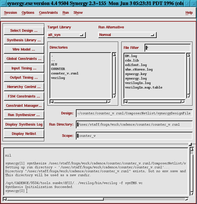
Task: Open the Wire Model dialog
Action: (x=24, y=49)
